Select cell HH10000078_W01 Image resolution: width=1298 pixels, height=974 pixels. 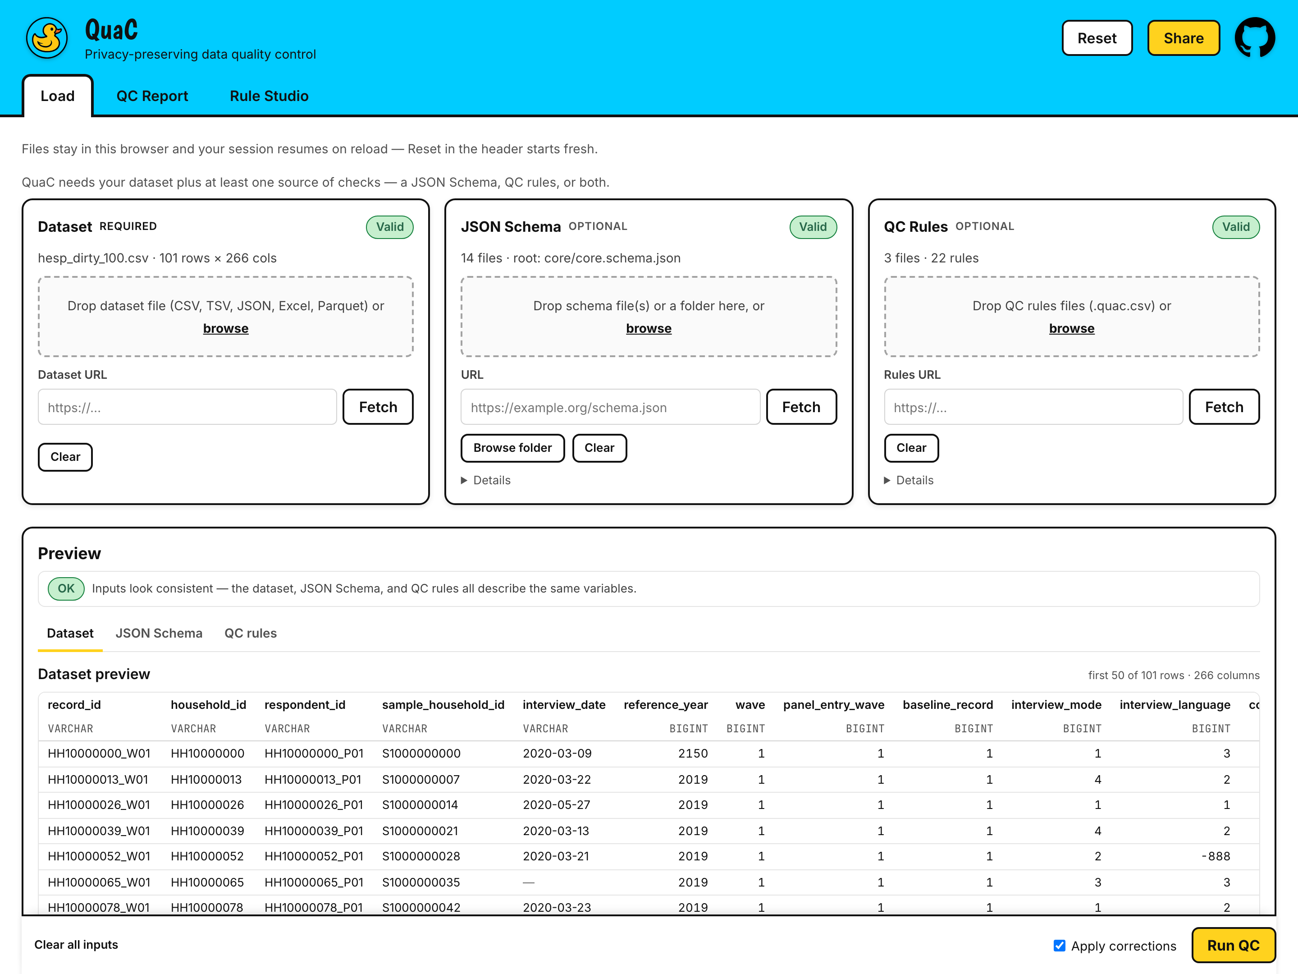(99, 908)
